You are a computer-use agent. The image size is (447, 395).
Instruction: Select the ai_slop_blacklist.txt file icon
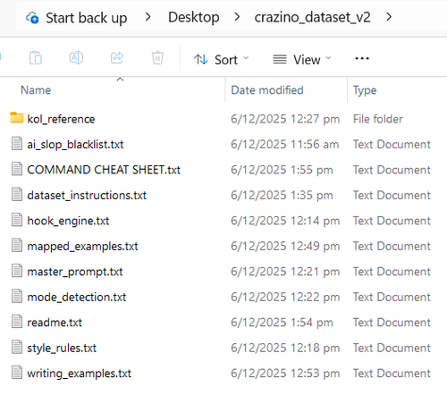(x=17, y=144)
